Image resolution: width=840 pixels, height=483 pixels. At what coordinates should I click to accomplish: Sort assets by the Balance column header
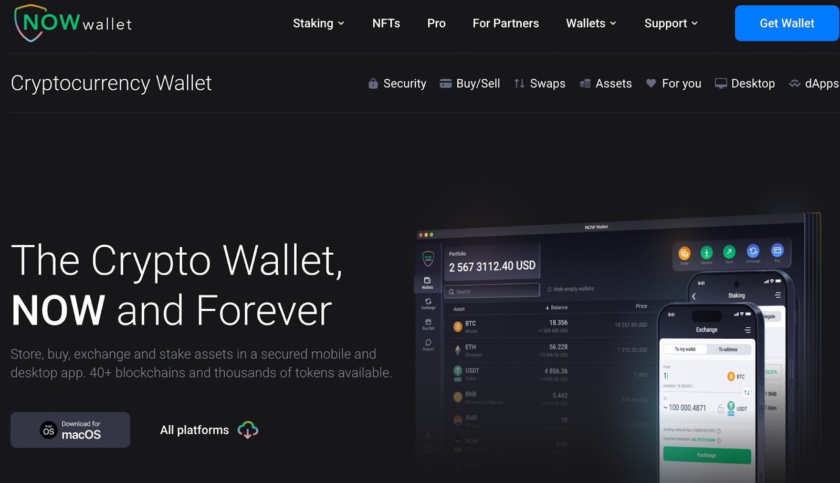556,308
